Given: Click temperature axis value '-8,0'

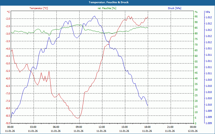Looking at the screenshot, I should [x=8, y=108].
